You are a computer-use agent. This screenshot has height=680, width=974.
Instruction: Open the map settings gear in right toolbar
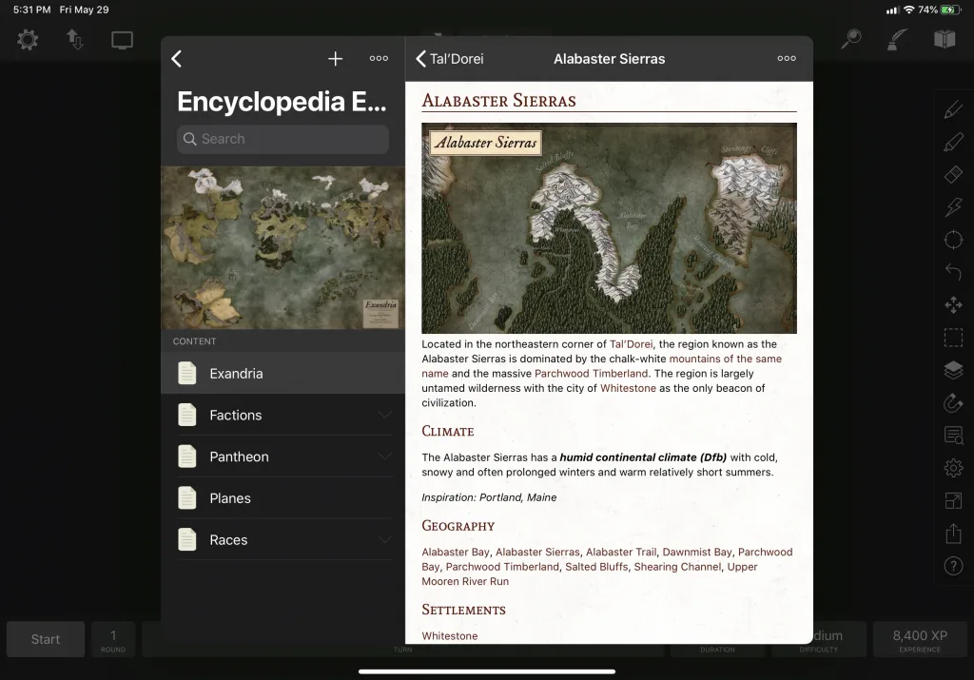tap(953, 468)
